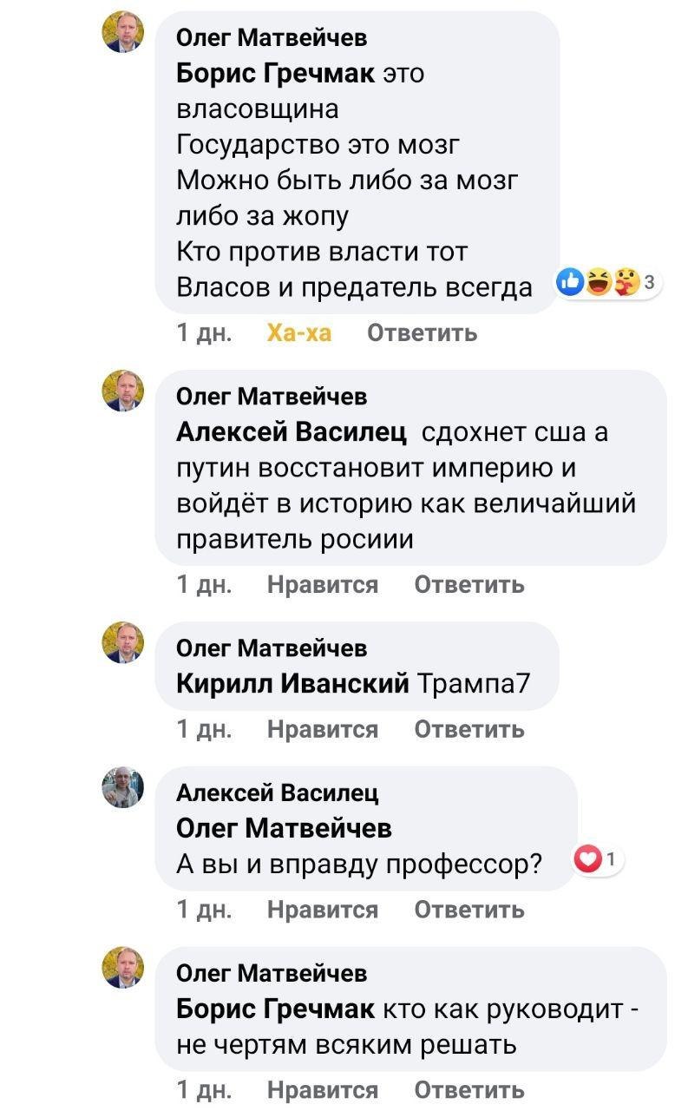Like the comment about путин восстановит империю
688x1111 pixels.
coord(323,584)
